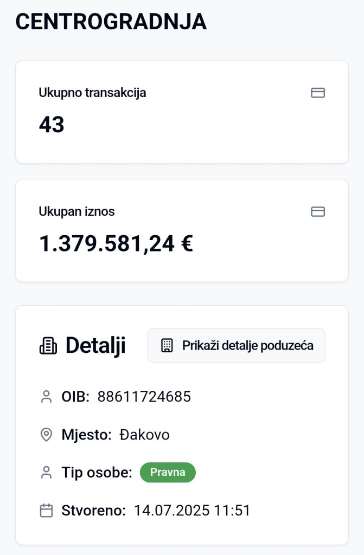Click the building icon beside Detalji heading

pos(48,345)
